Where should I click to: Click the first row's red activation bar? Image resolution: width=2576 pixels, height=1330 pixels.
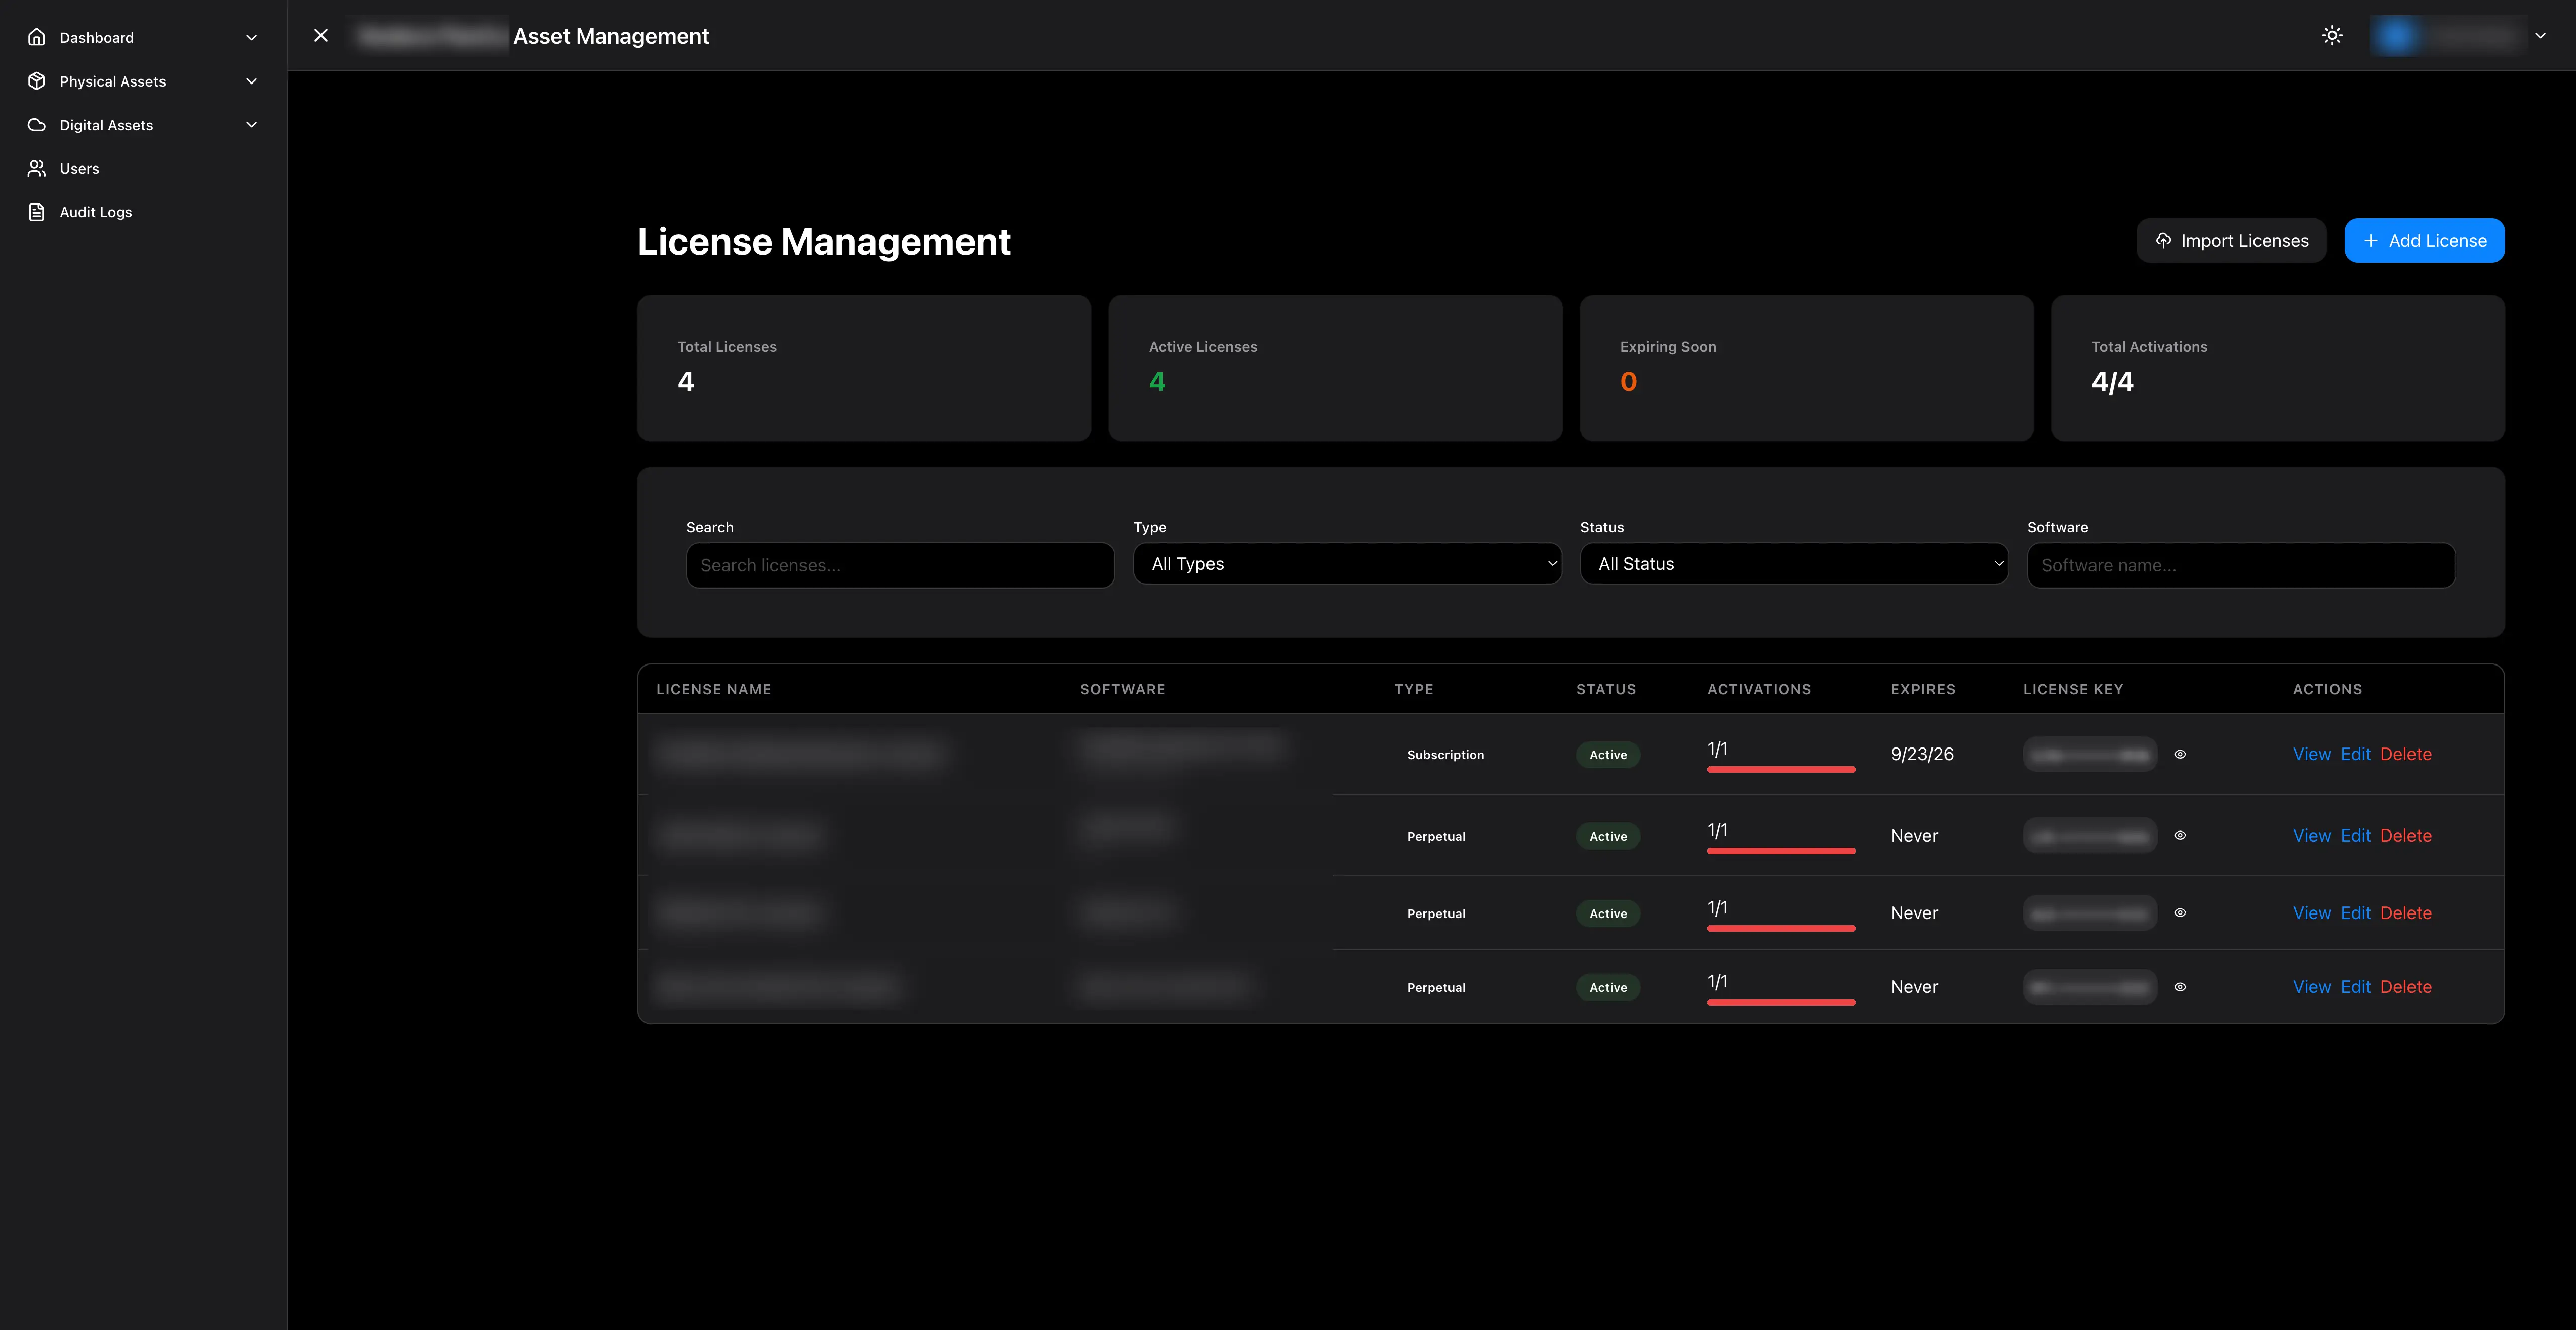click(1780, 769)
